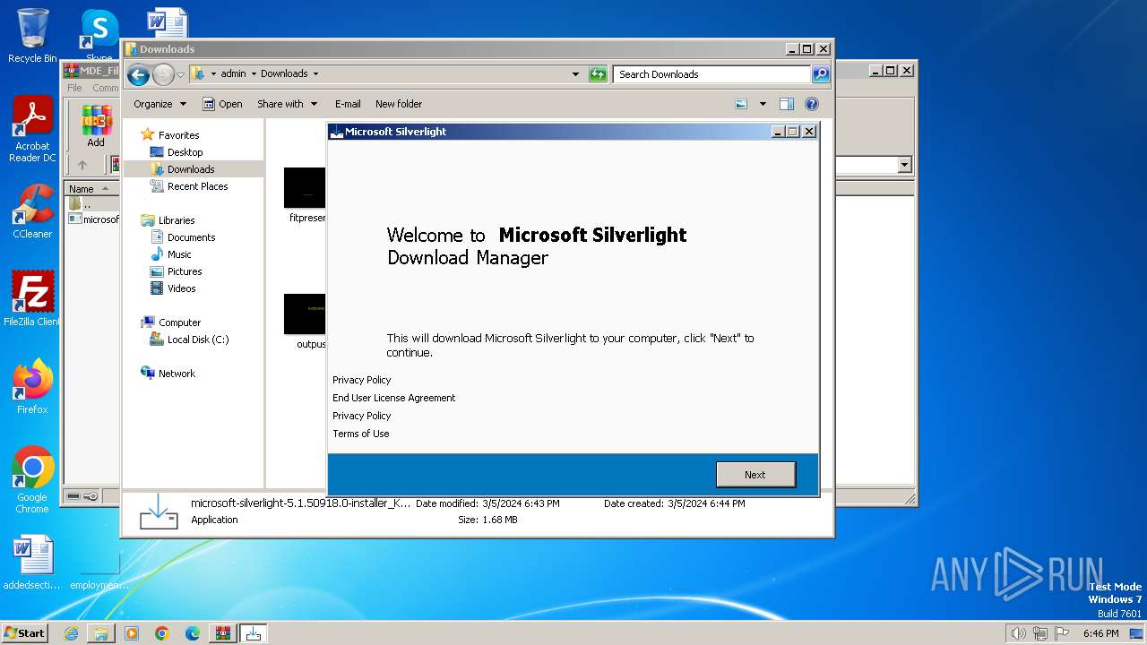Select Favorites in navigation pane

coord(178,135)
